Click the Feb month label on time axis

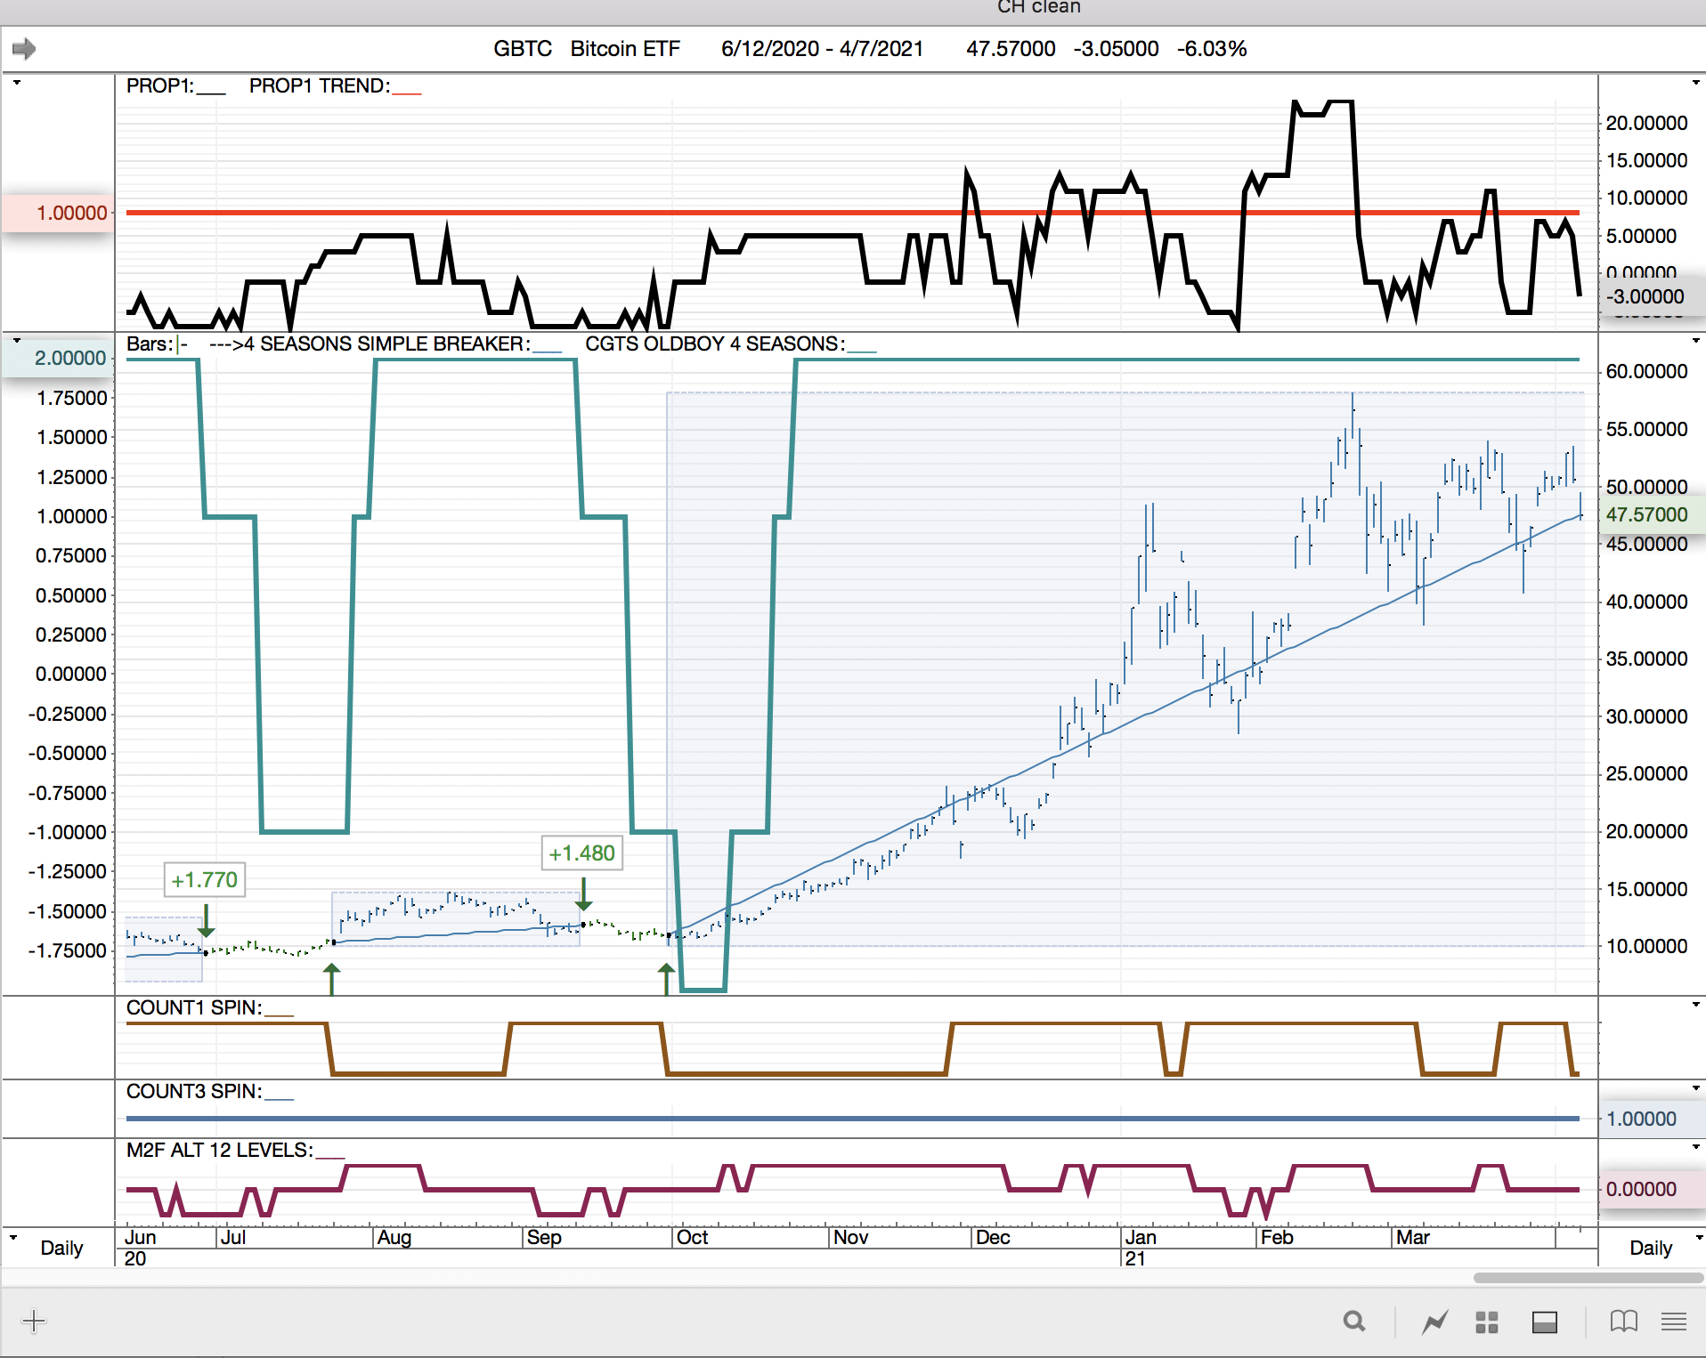[1277, 1238]
